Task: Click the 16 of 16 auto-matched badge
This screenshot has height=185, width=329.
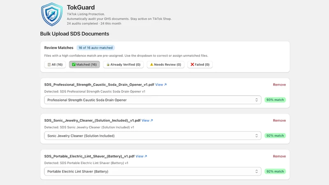Action: tap(95, 48)
